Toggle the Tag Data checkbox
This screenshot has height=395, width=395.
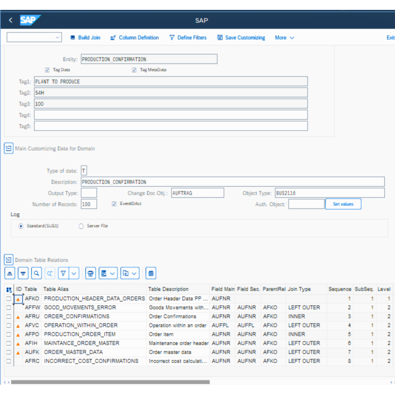pos(47,70)
